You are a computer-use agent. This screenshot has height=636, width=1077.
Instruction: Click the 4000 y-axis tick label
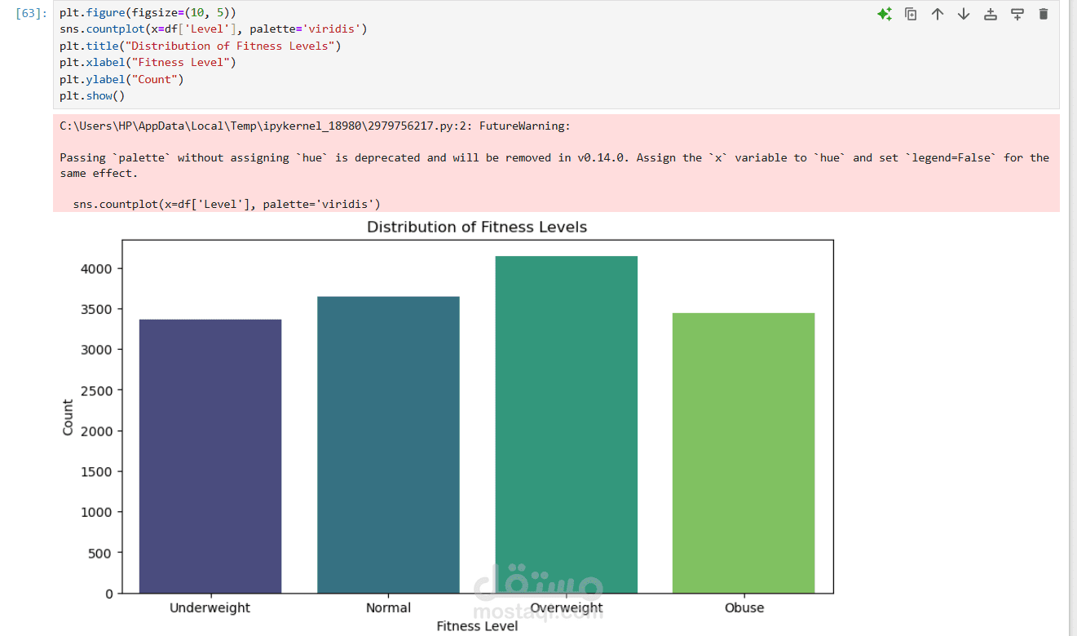(x=97, y=268)
